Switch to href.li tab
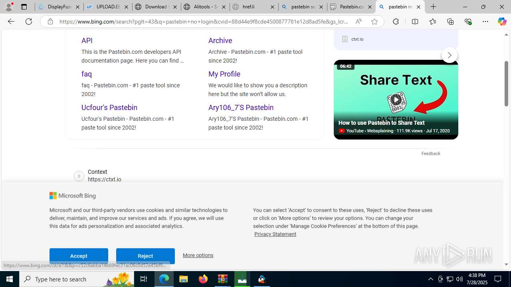Screen dimensions: 511x287 click(x=254, y=7)
